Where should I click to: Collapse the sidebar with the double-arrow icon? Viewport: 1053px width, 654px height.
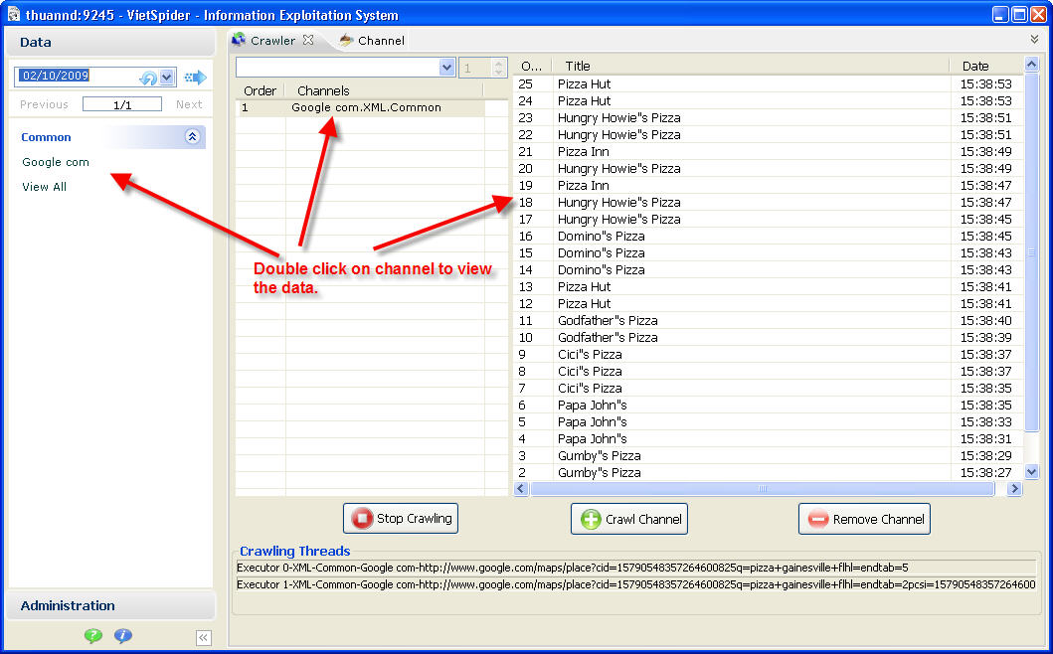point(204,637)
